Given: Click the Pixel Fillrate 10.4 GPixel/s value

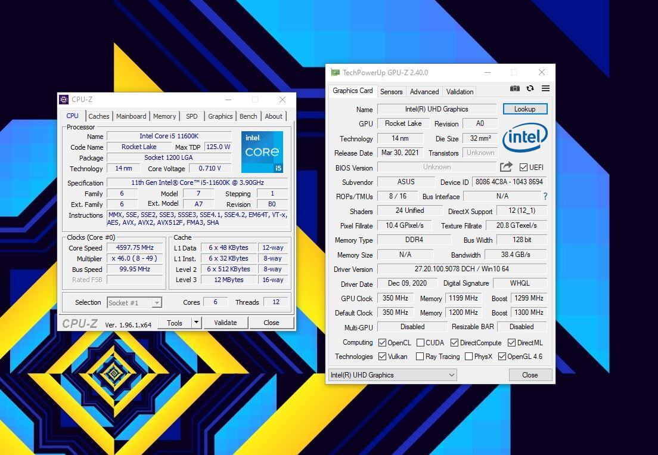Looking at the screenshot, I should (405, 225).
